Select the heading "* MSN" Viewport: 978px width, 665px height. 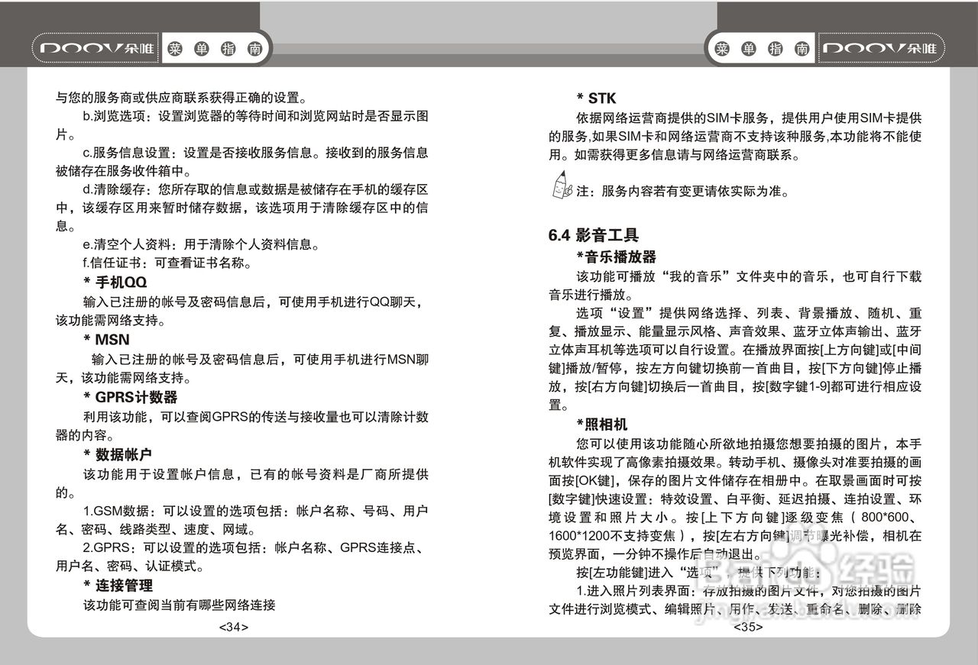click(106, 340)
